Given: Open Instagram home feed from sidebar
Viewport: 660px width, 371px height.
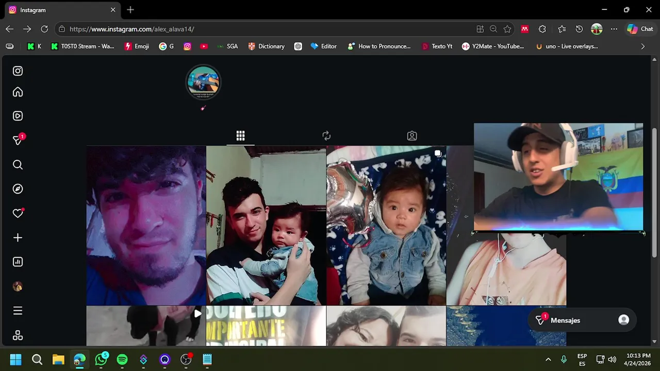Looking at the screenshot, I should coord(18,92).
